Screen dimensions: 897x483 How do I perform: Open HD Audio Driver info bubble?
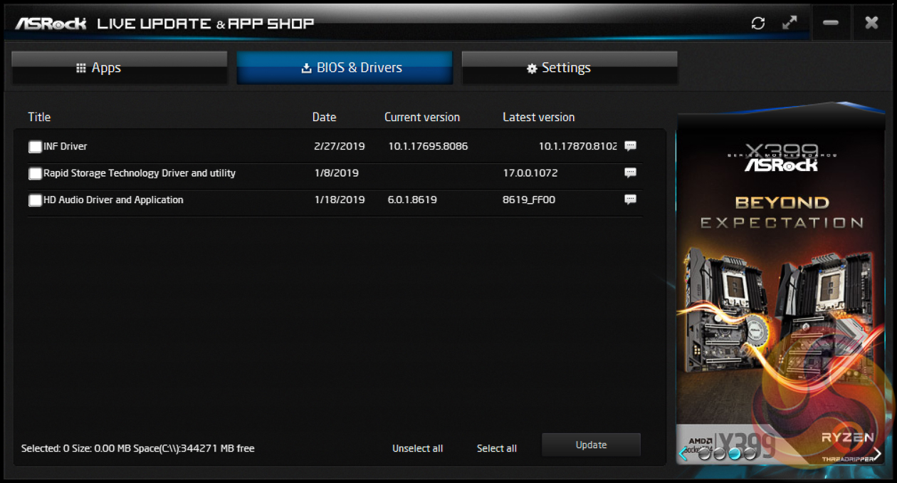point(630,200)
